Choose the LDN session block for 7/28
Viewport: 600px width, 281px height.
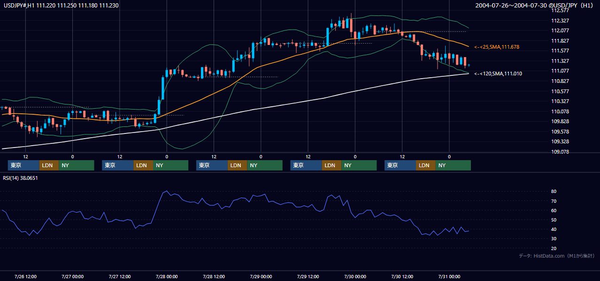(x=238, y=165)
